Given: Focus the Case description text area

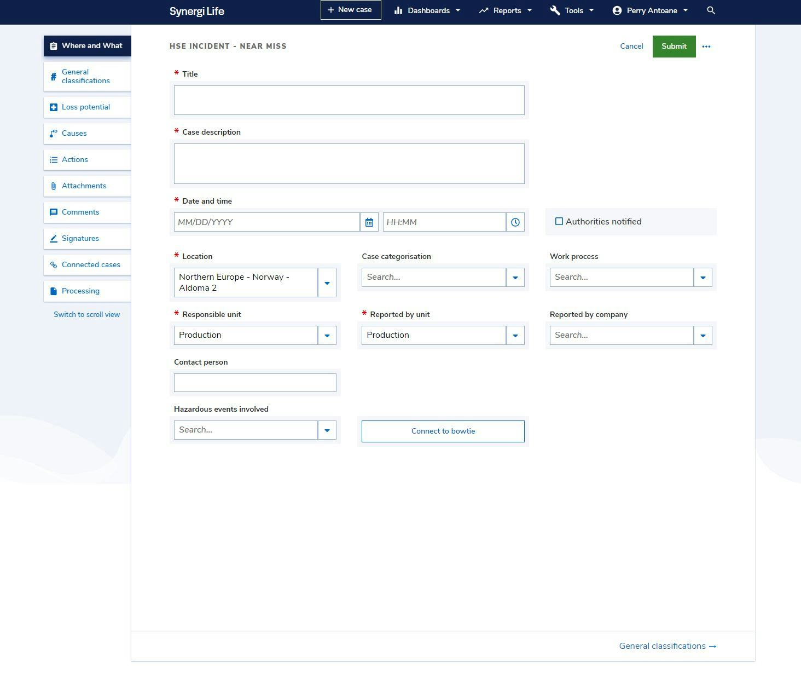Looking at the screenshot, I should pos(349,164).
